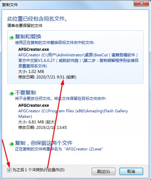Click 修改日期 2020/7/21 9:51 (较新) line

(x=47, y=77)
